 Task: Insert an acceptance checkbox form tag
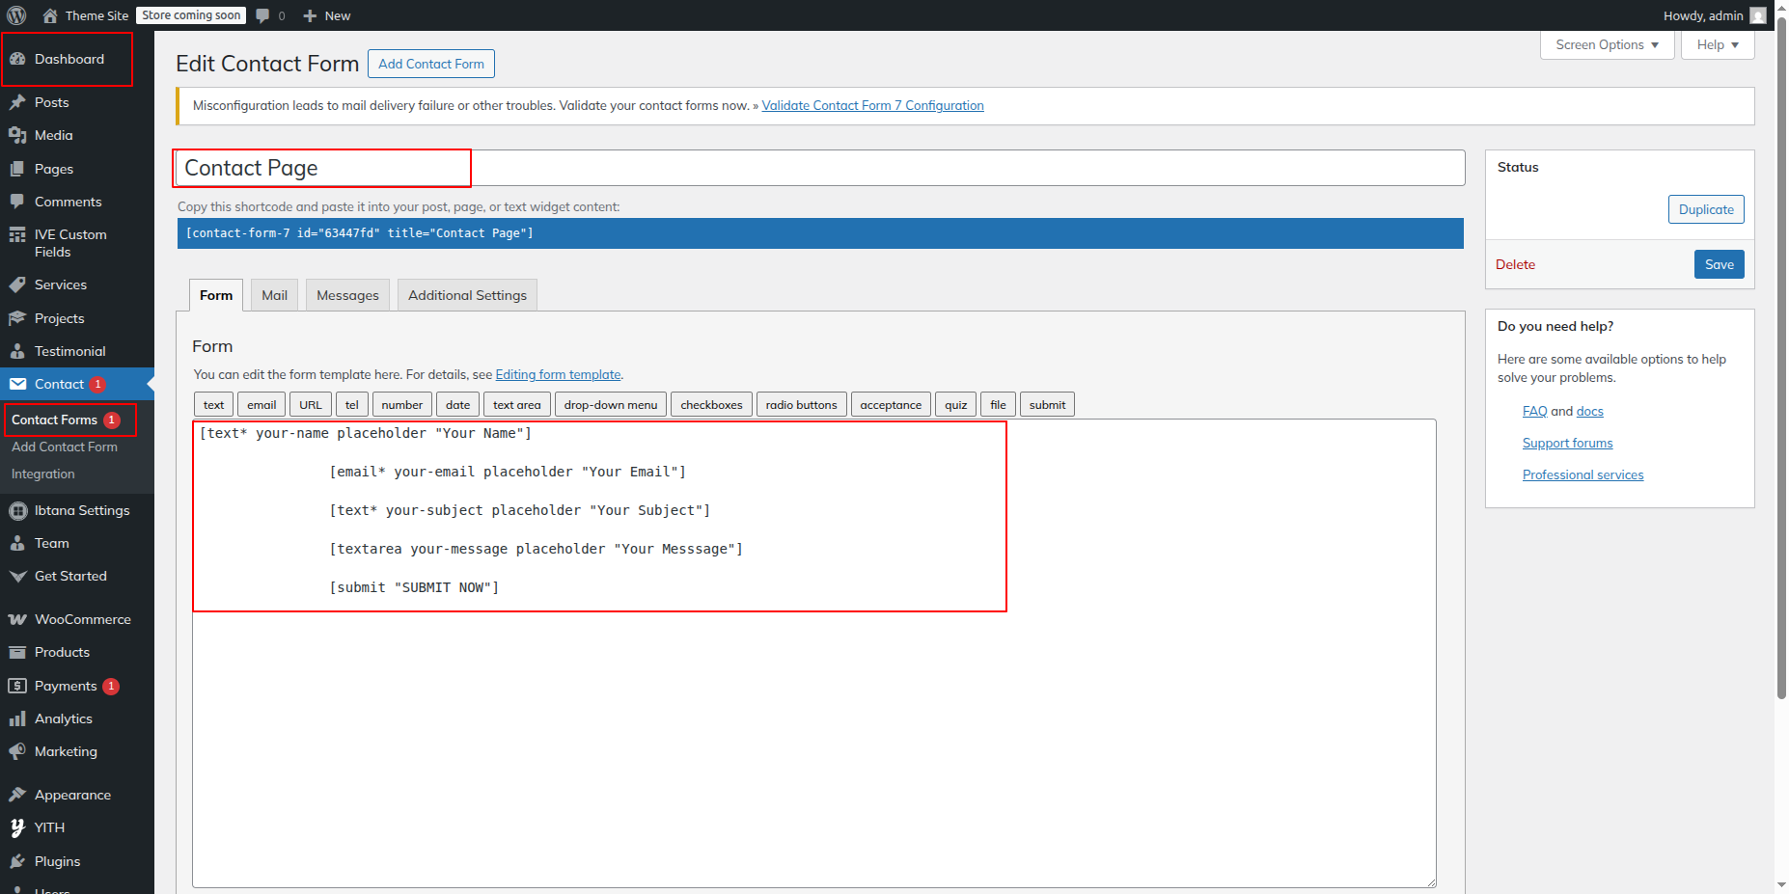tap(890, 405)
